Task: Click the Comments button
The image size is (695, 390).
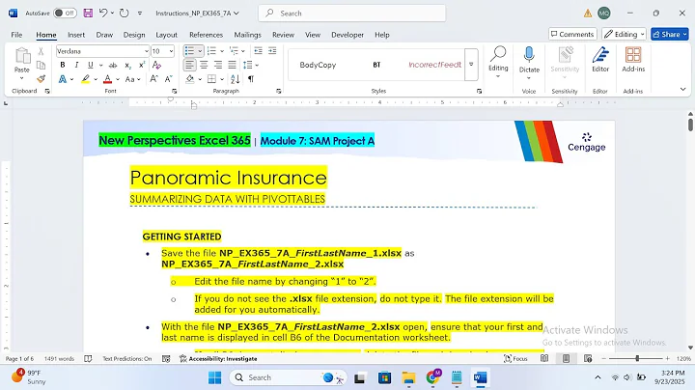Action: (572, 34)
